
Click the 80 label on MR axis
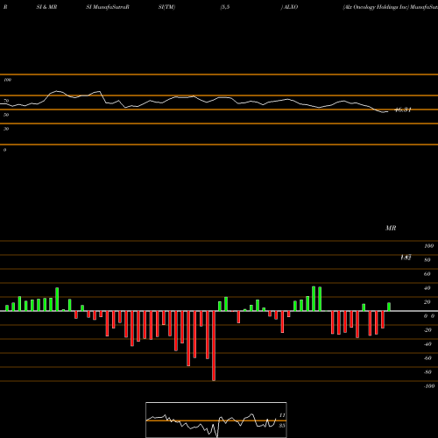pyautogui.click(x=427, y=260)
